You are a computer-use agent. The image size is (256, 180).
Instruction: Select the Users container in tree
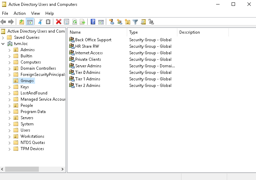tap(25, 130)
